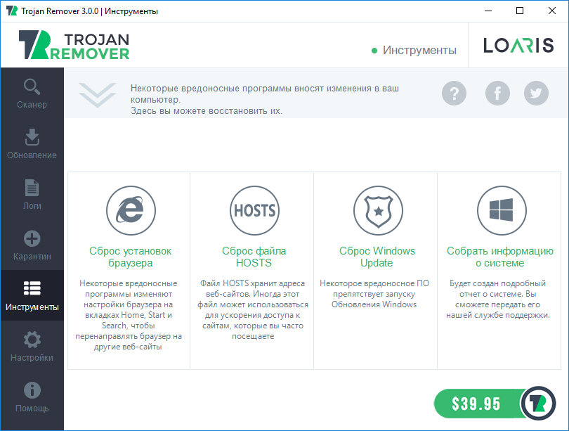Viewport: 569px width, 431px height.
Task: Go to the Обновление (Update) sidebar item
Action: (32, 144)
